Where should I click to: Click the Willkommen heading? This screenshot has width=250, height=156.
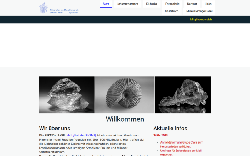point(125,119)
